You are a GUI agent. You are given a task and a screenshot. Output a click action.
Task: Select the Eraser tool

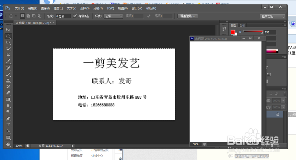point(8,93)
